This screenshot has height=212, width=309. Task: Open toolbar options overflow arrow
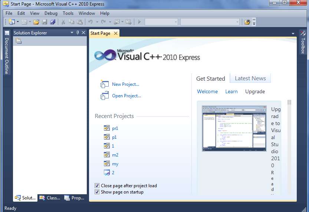(x=254, y=22)
